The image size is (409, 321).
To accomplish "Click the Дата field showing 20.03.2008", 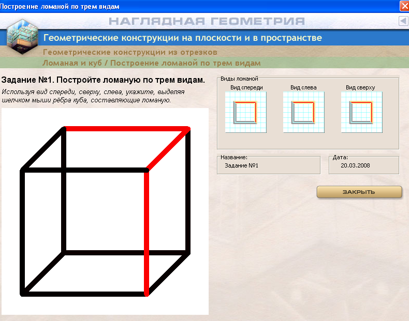I will tap(364, 165).
